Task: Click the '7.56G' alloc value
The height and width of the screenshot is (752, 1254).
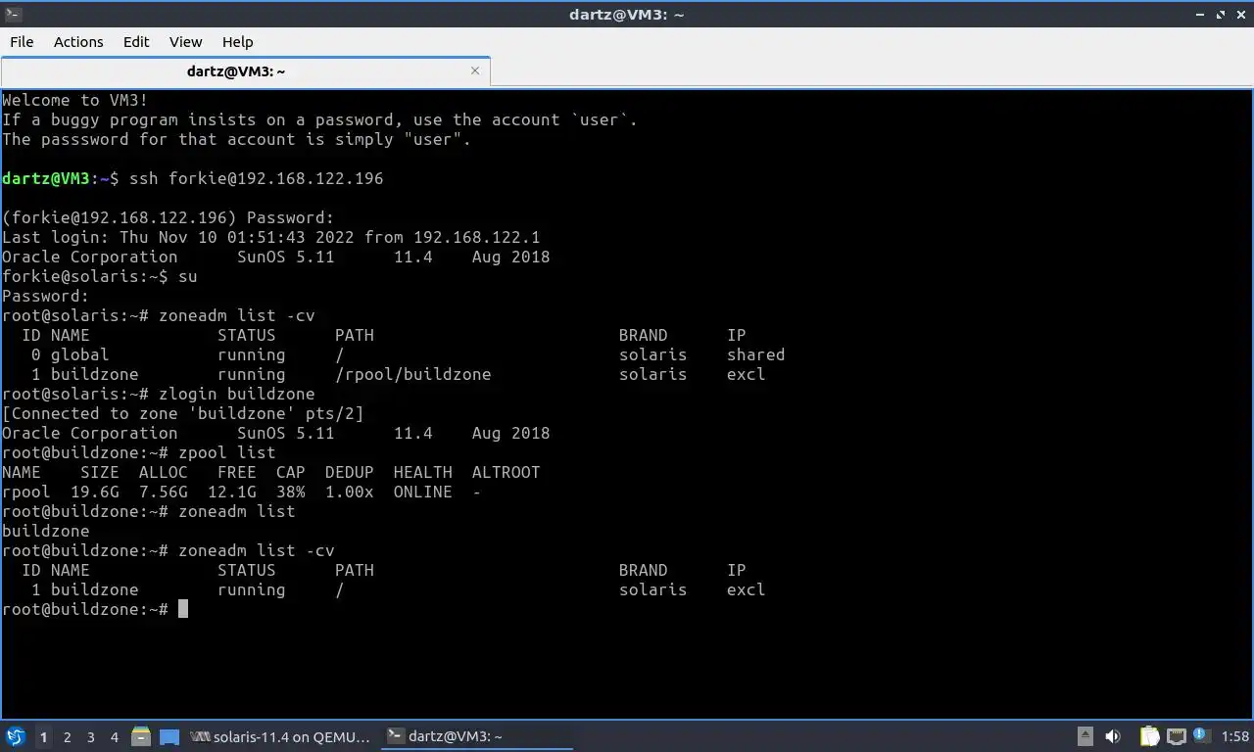Action: (164, 492)
